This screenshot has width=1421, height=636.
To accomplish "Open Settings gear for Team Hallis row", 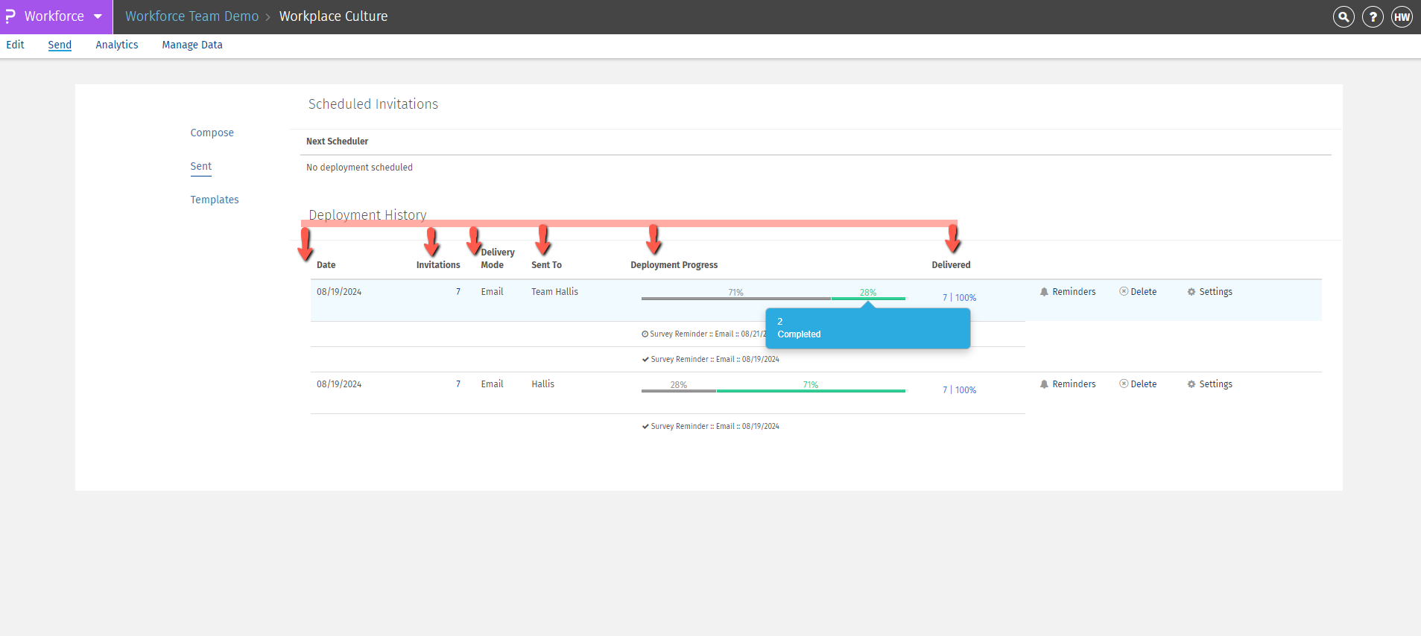I will click(1209, 292).
